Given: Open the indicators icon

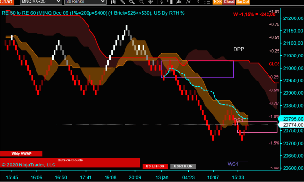Looking at the screenshot, I should click(x=179, y=2).
